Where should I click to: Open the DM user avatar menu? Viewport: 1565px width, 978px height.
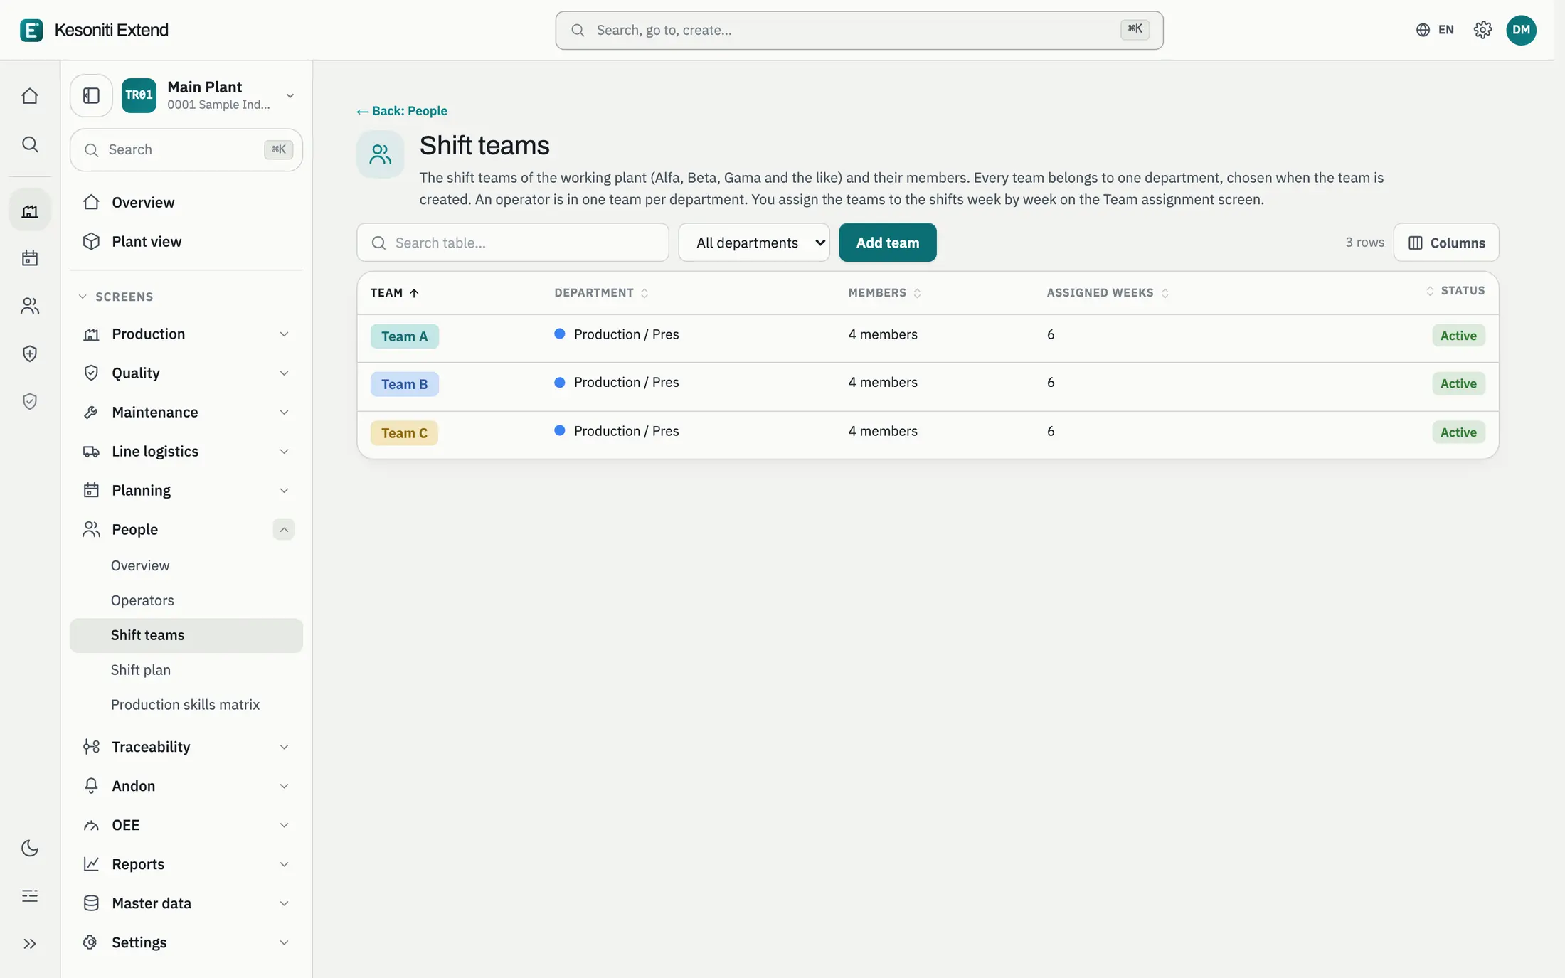point(1521,30)
